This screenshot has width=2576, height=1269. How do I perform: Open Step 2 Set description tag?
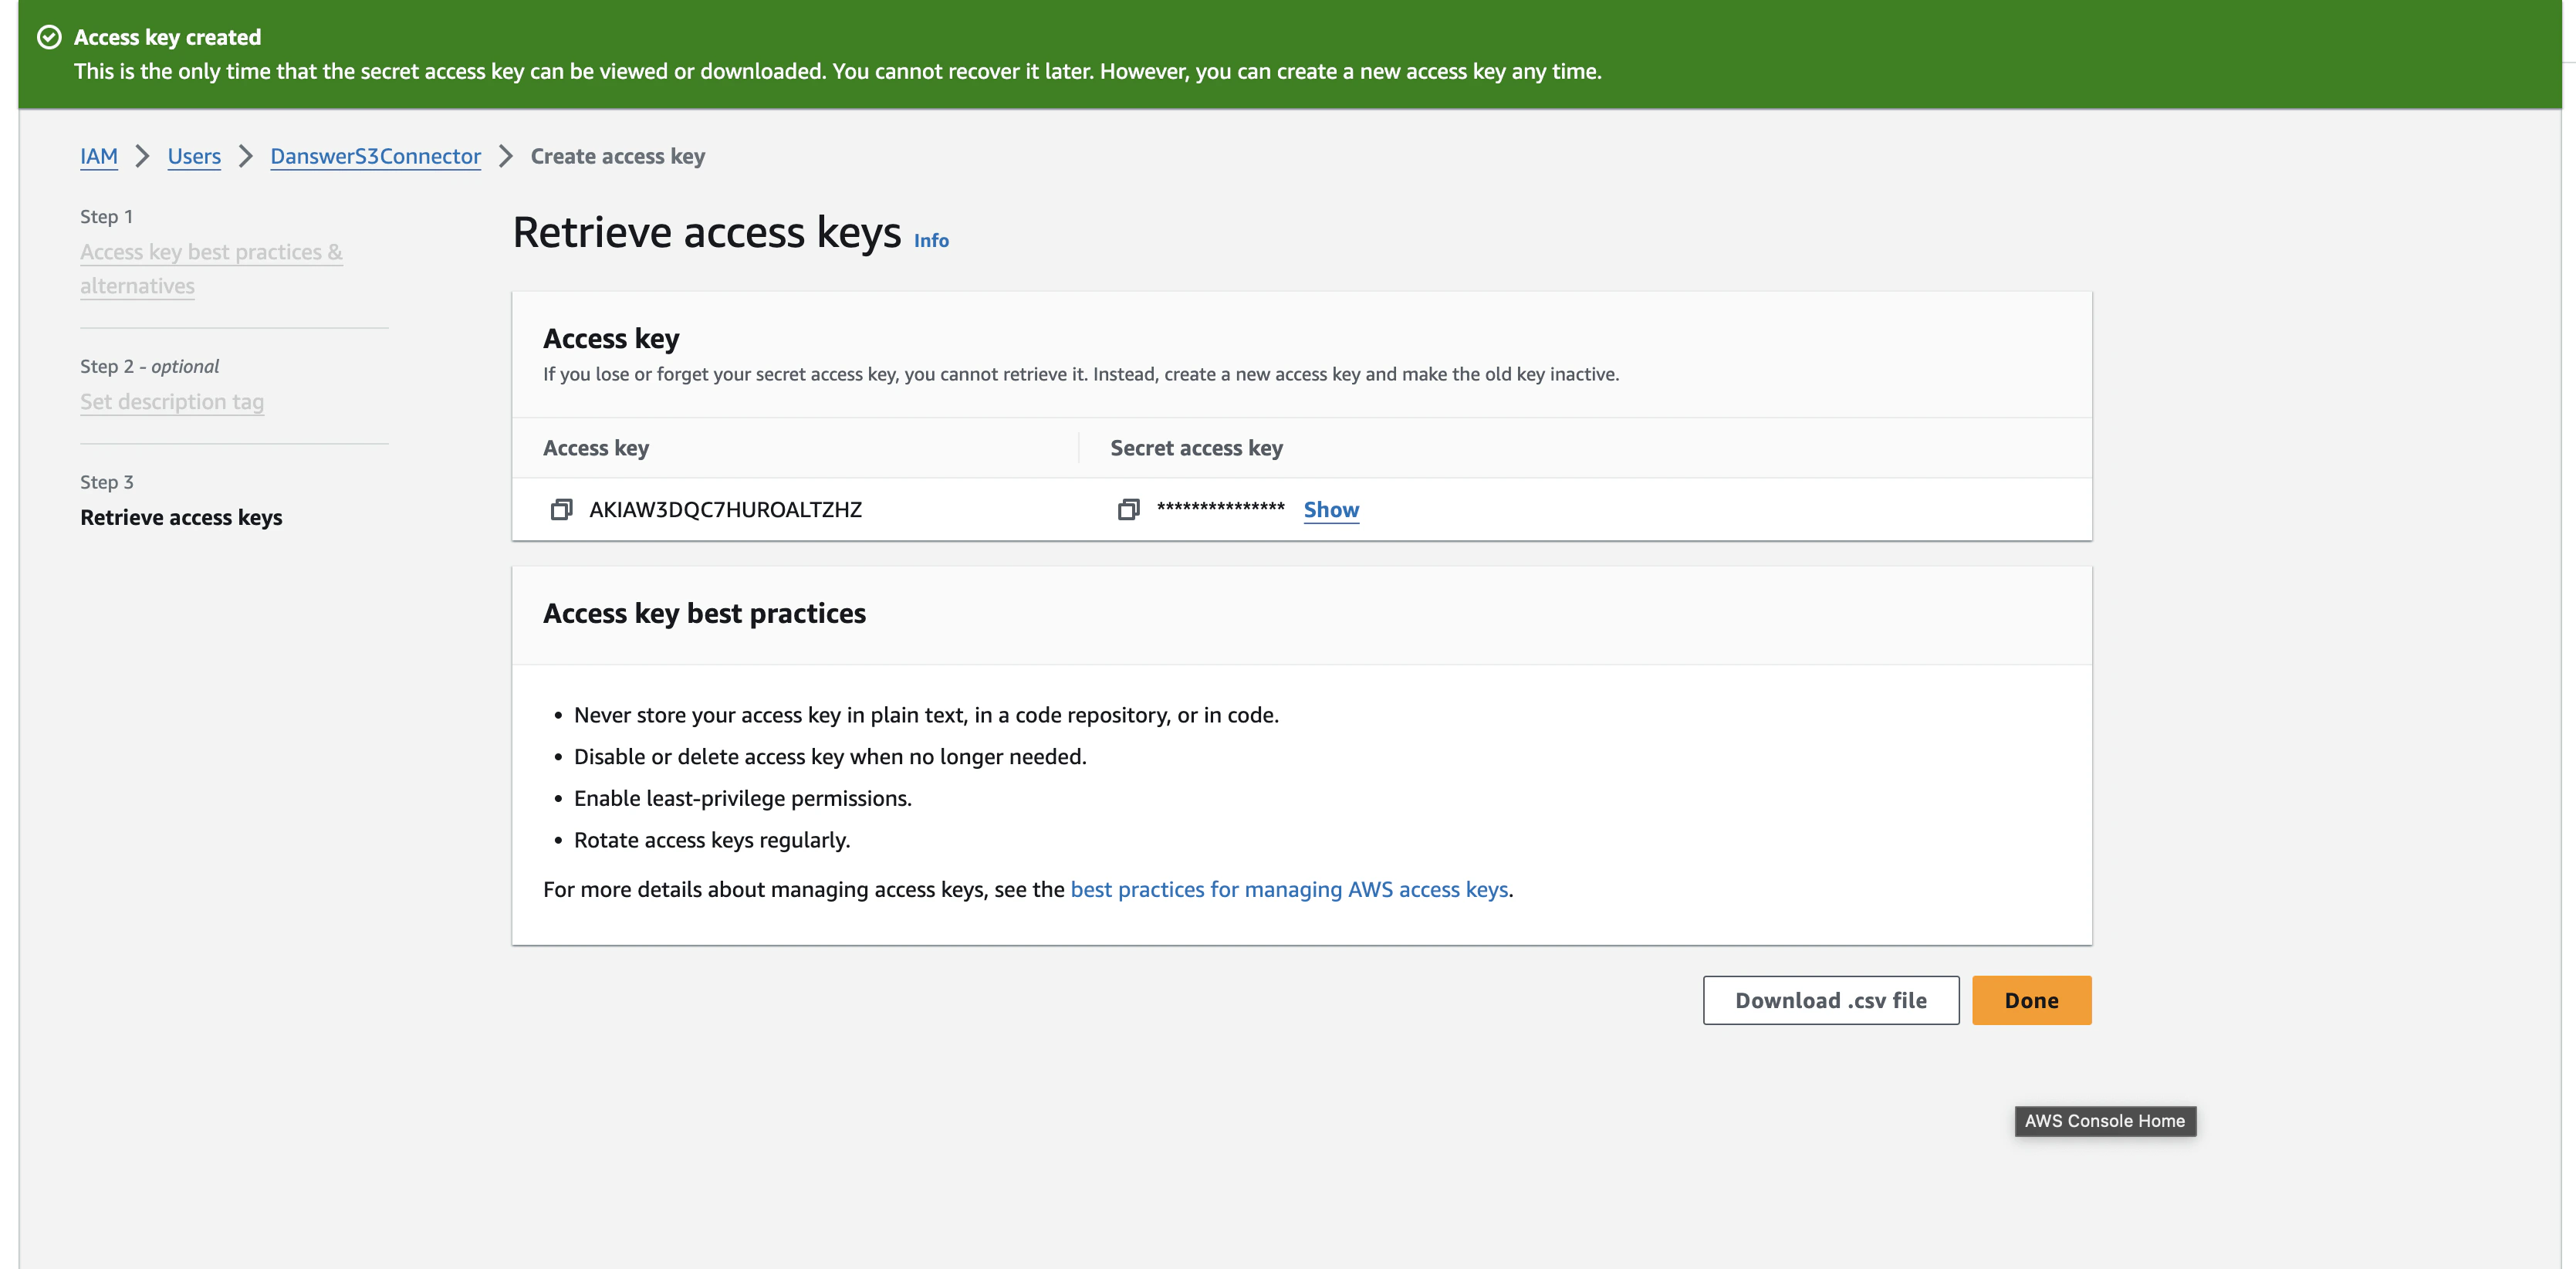[172, 401]
